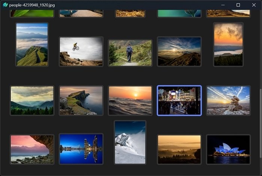Image resolution: width=262 pixels, height=176 pixels.
Task: Open the green ridge above clouds thumbnail
Action: pos(32,44)
